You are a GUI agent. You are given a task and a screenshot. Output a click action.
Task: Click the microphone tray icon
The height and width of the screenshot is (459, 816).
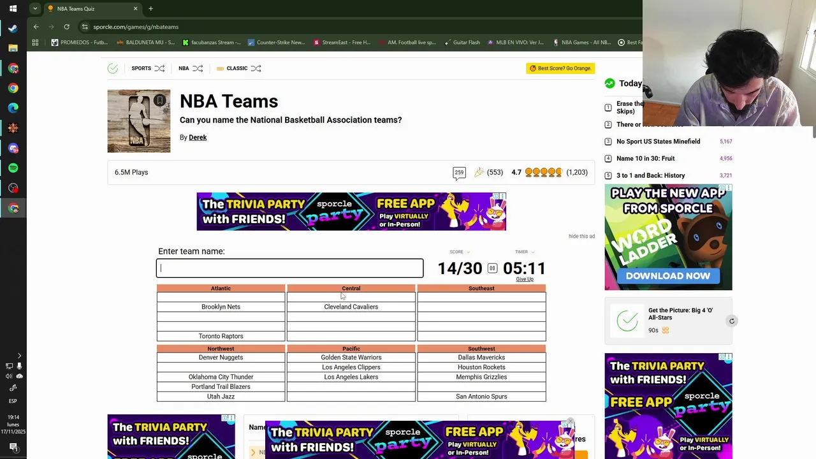click(x=19, y=366)
